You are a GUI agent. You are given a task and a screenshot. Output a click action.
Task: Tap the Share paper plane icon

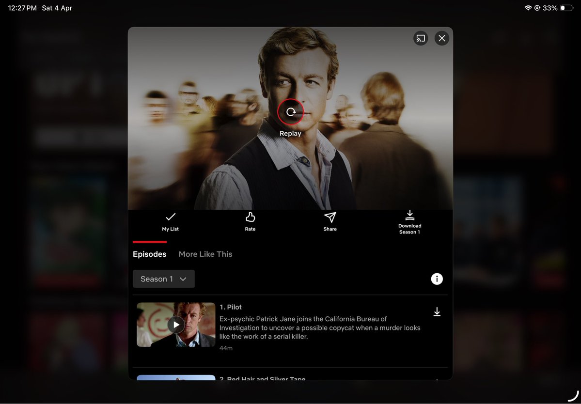330,222
